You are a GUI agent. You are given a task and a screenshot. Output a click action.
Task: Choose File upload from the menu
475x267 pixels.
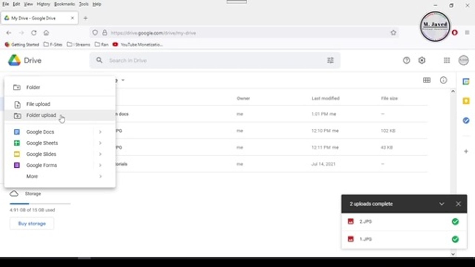point(60,104)
